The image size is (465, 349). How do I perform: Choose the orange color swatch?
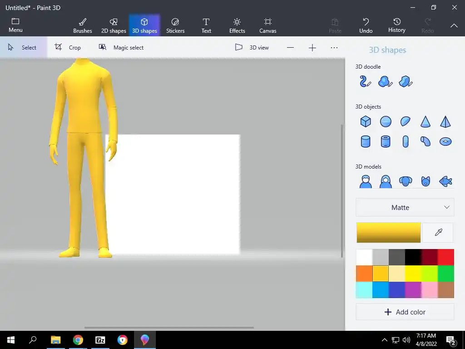tap(364, 273)
